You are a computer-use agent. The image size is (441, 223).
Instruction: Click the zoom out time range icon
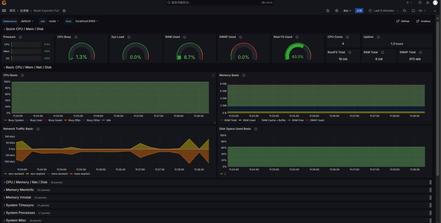pyautogui.click(x=404, y=11)
